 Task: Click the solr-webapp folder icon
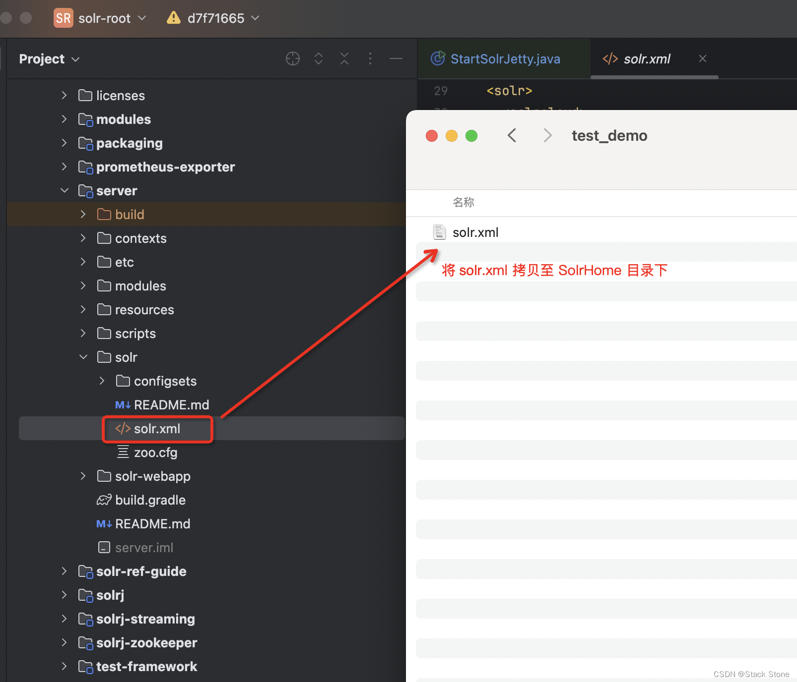[x=104, y=476]
